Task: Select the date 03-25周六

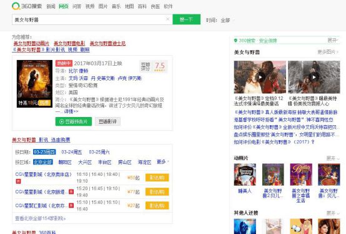Action: [x=99, y=152]
